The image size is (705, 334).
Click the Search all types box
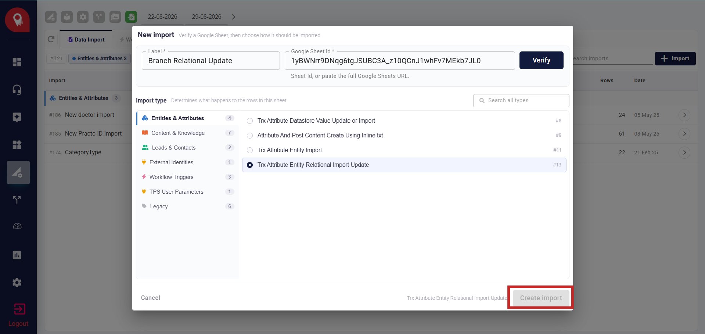pos(521,101)
